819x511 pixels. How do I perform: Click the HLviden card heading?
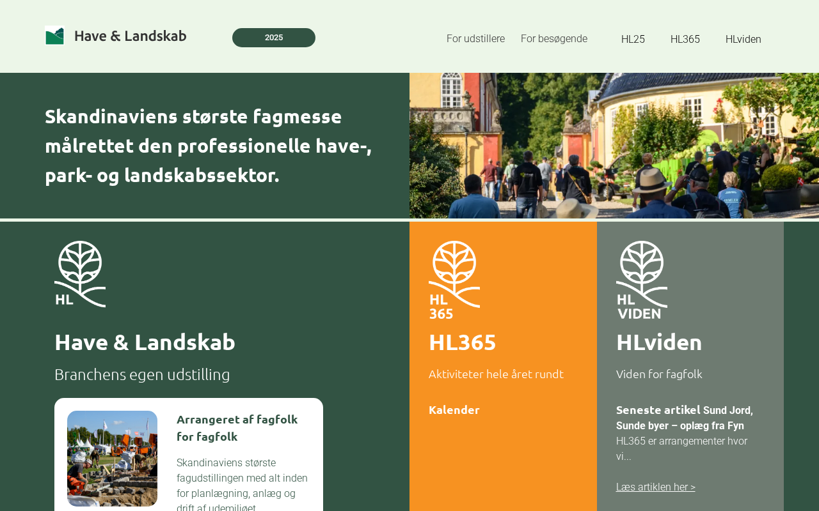pyautogui.click(x=659, y=342)
